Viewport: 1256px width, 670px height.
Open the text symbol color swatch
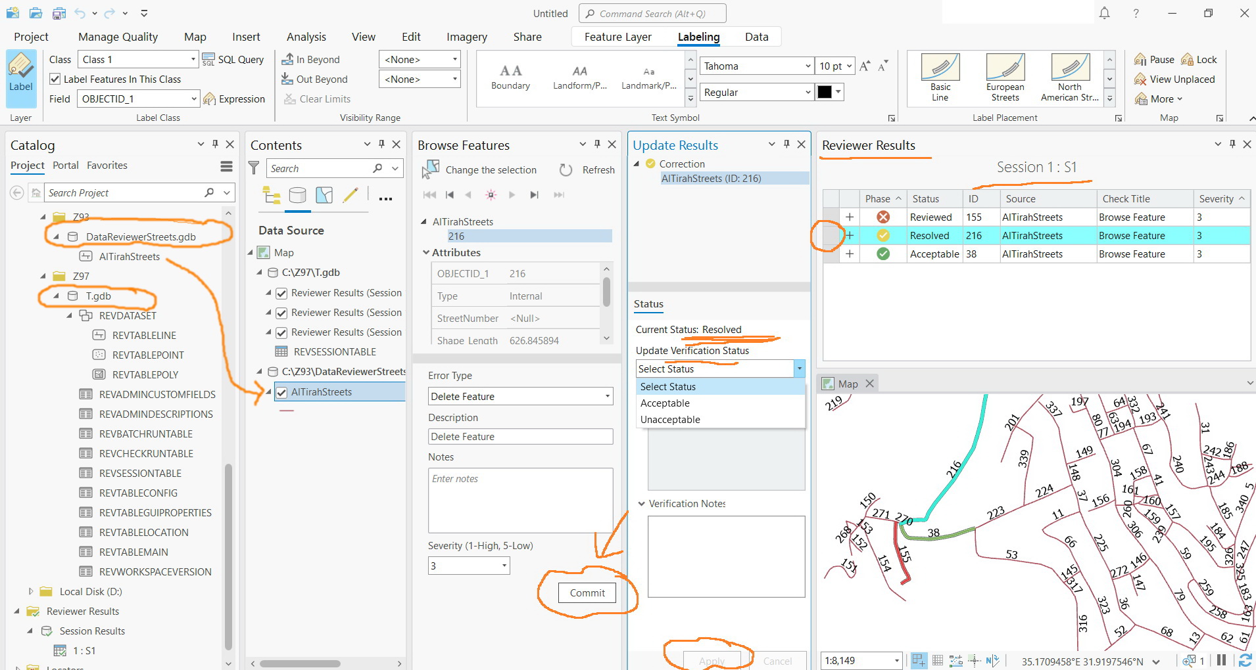(826, 92)
